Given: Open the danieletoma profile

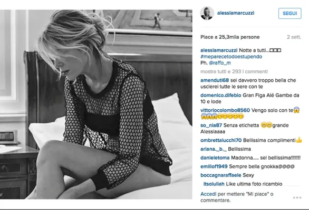Looking at the screenshot, I should [215, 157].
